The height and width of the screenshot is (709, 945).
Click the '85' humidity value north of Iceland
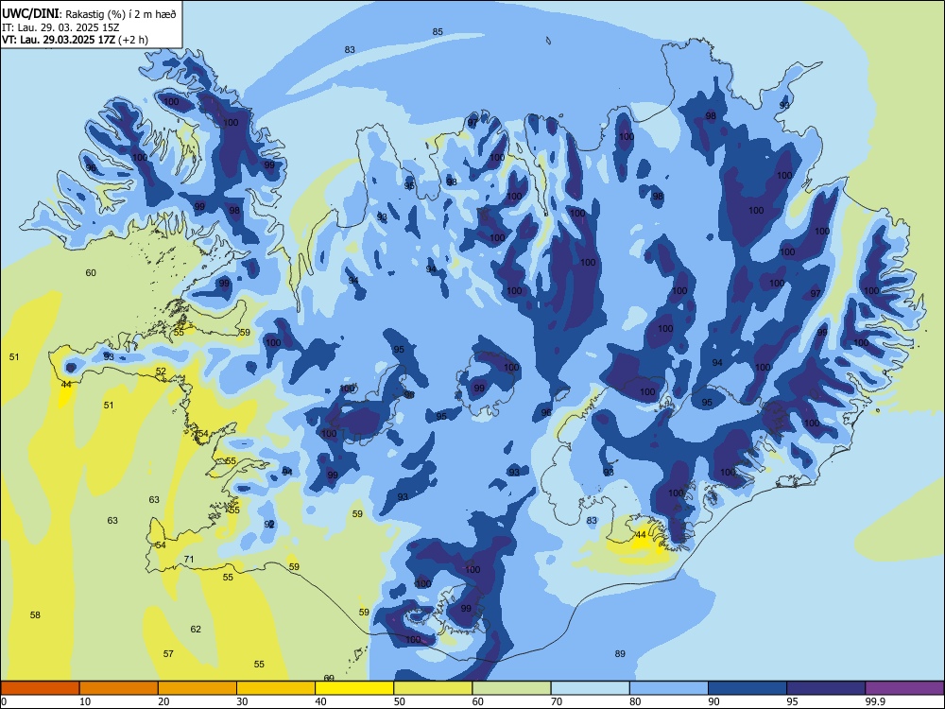pyautogui.click(x=438, y=32)
